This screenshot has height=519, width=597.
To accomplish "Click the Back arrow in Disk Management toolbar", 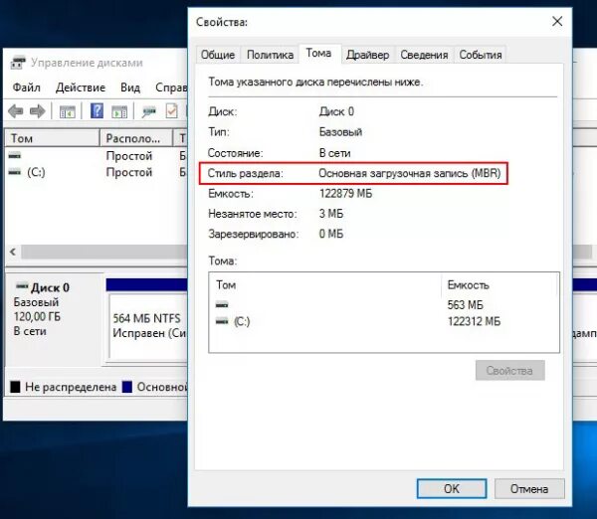I will (16, 111).
